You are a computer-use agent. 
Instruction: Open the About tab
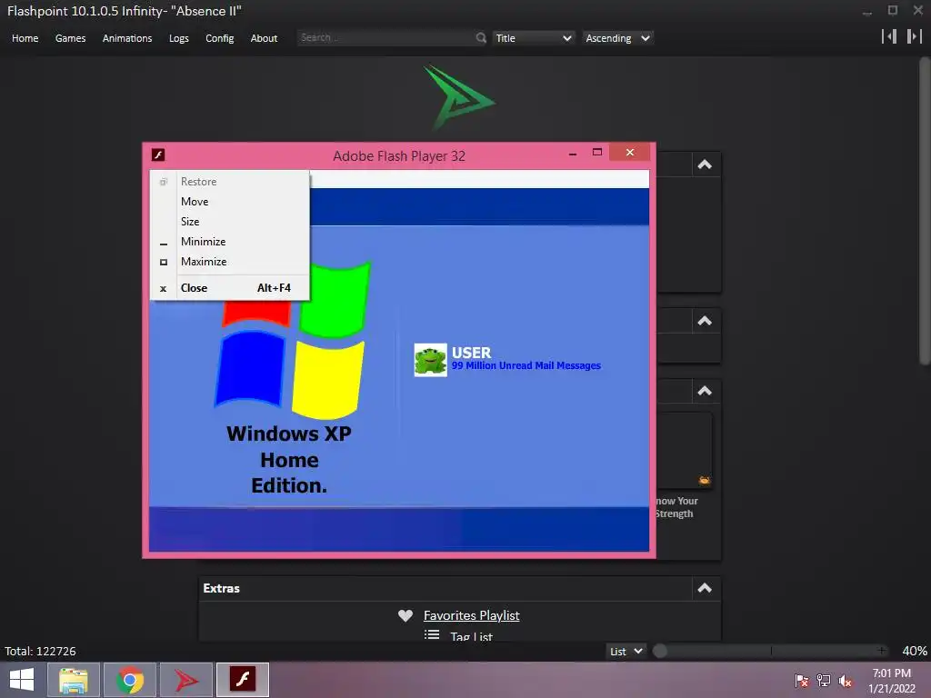[x=264, y=38]
